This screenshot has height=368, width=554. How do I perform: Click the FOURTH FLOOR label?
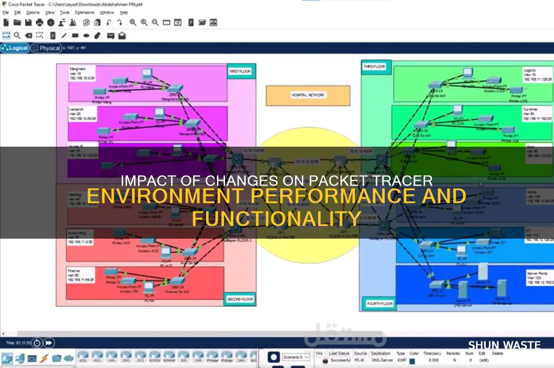pyautogui.click(x=379, y=304)
